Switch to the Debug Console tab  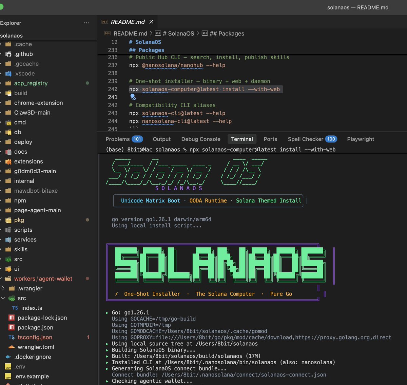click(x=201, y=139)
